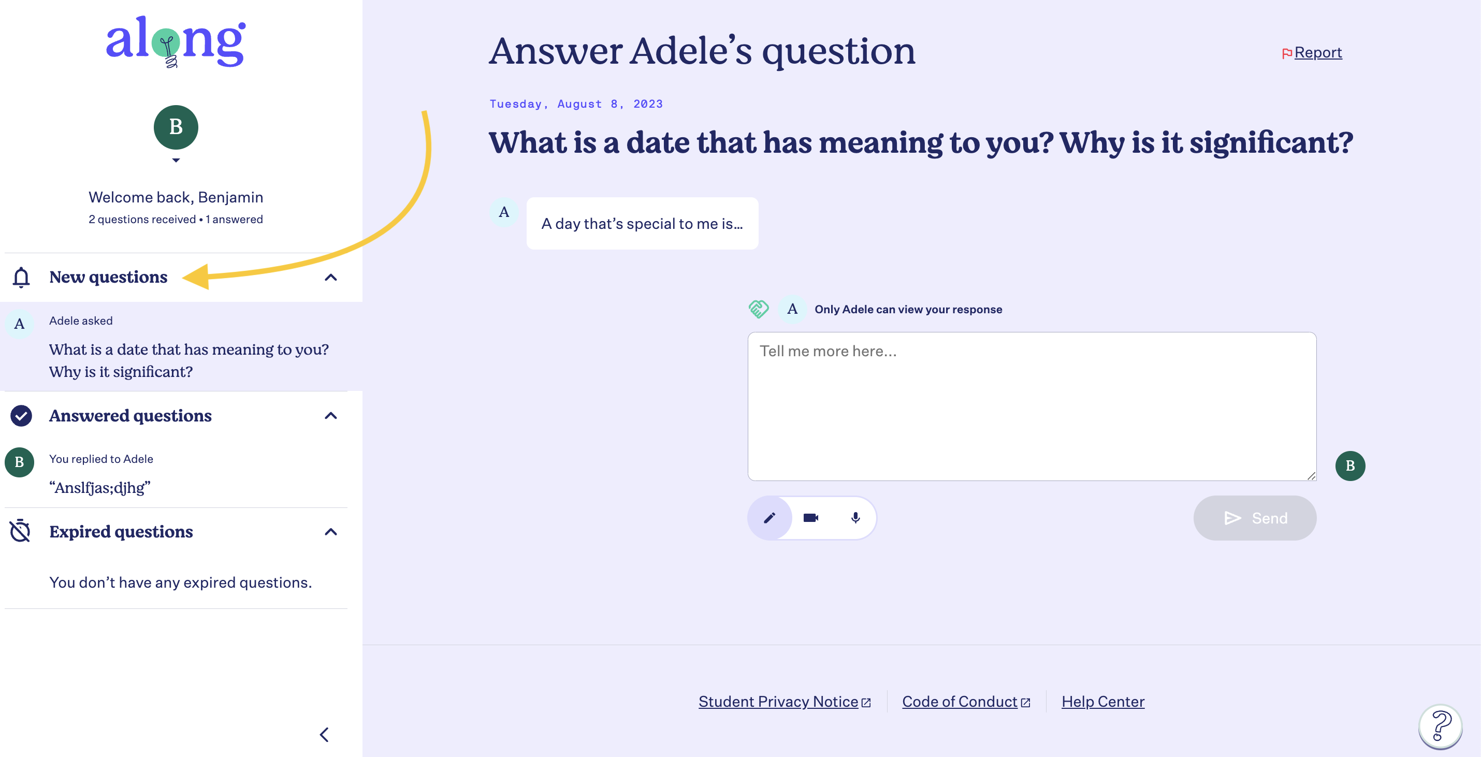1481x757 pixels.
Task: Select the pencil text response mode
Action: [770, 518]
